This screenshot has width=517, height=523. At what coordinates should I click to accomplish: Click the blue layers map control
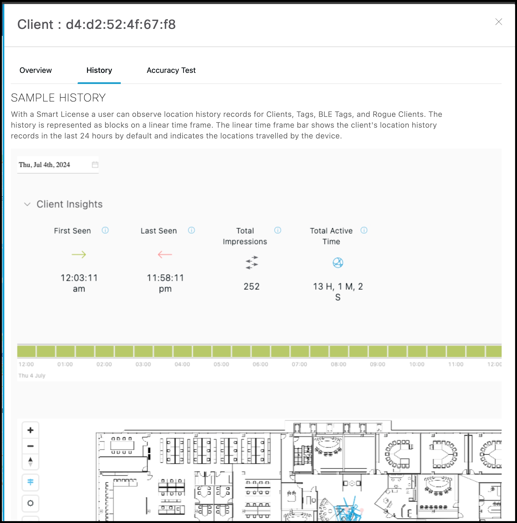(x=30, y=482)
